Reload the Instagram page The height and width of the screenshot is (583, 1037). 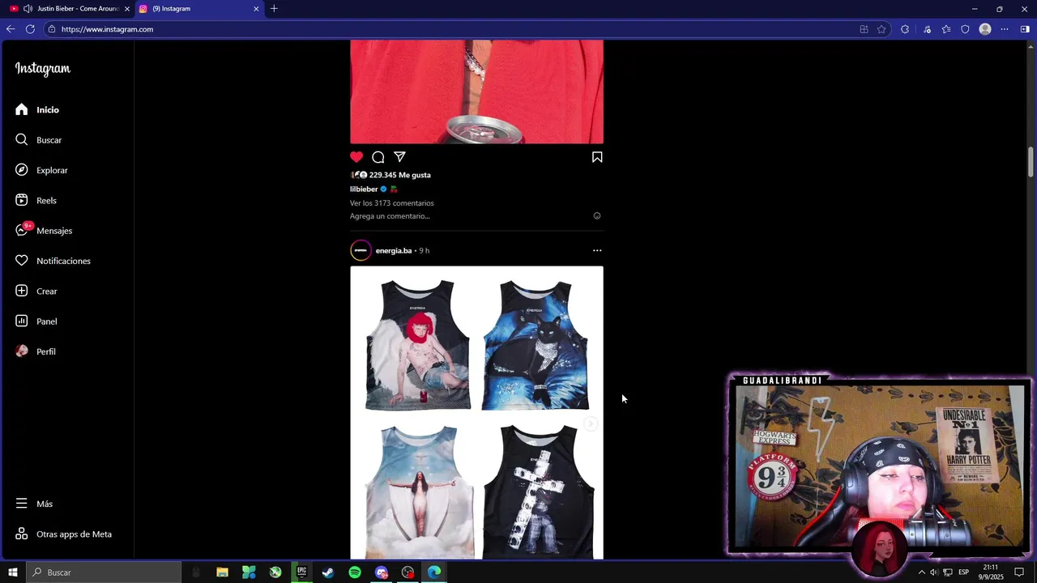tap(30, 29)
